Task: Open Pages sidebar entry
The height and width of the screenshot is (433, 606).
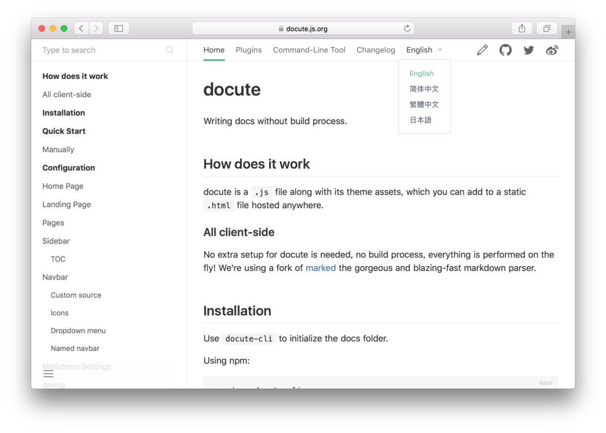Action: (x=54, y=223)
